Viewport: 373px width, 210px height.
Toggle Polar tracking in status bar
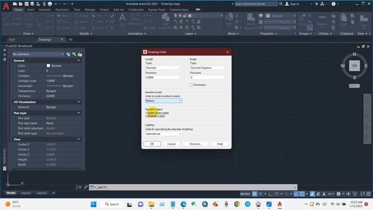pos(276,194)
